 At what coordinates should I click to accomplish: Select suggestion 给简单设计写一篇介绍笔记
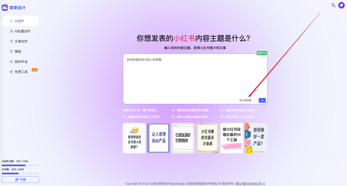click(140, 110)
